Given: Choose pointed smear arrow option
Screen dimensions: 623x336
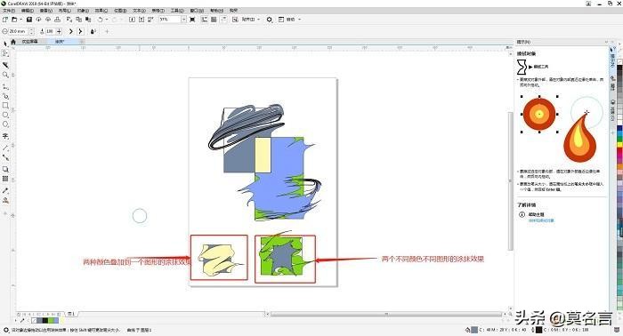Looking at the screenshot, I should pos(81,31).
